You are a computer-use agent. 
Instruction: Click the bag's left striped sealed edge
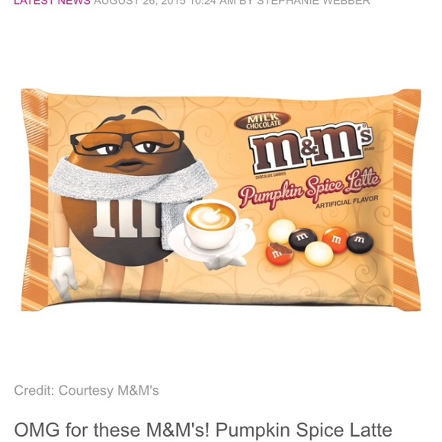[35, 200]
